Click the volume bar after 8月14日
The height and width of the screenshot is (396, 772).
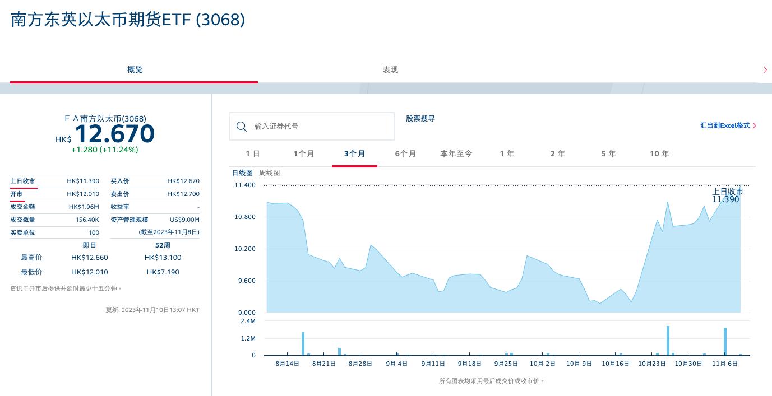(x=303, y=343)
